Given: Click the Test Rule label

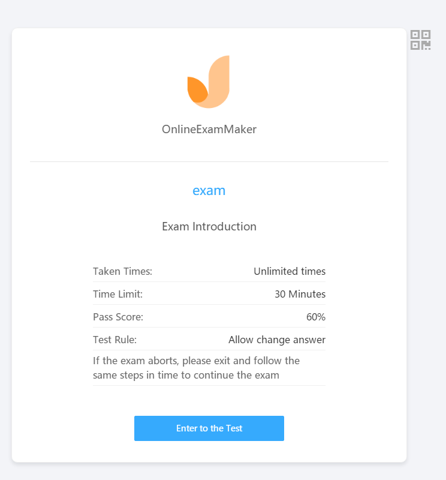Looking at the screenshot, I should click(x=114, y=340).
